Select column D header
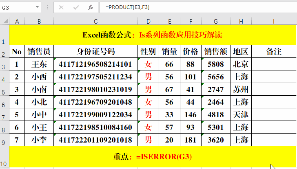297x169 pixels. (148, 21)
